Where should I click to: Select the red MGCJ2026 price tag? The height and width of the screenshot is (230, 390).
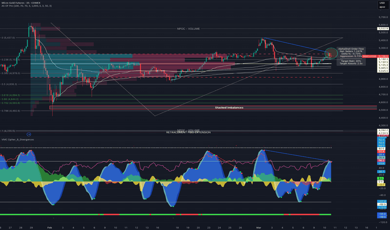click(369, 56)
